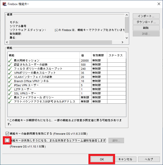Screen dimensions: 163x165
Task: Click green checkmark of L2TP ユーザー
Action: point(10,89)
